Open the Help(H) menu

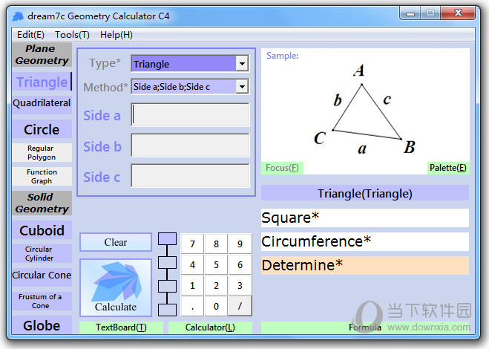click(116, 34)
